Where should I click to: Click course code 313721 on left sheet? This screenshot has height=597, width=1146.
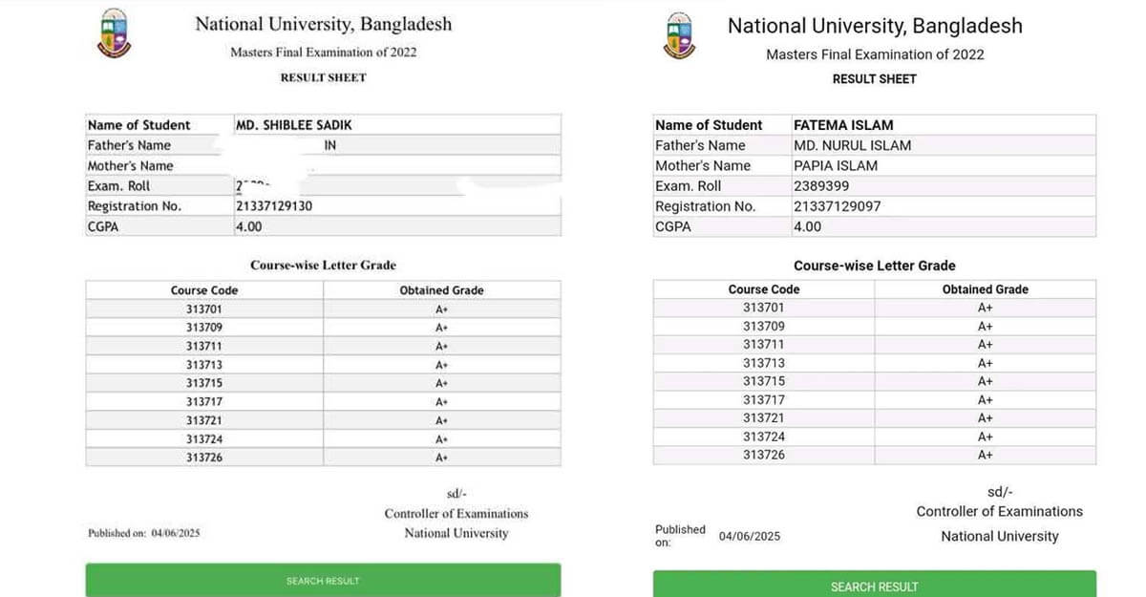204,420
